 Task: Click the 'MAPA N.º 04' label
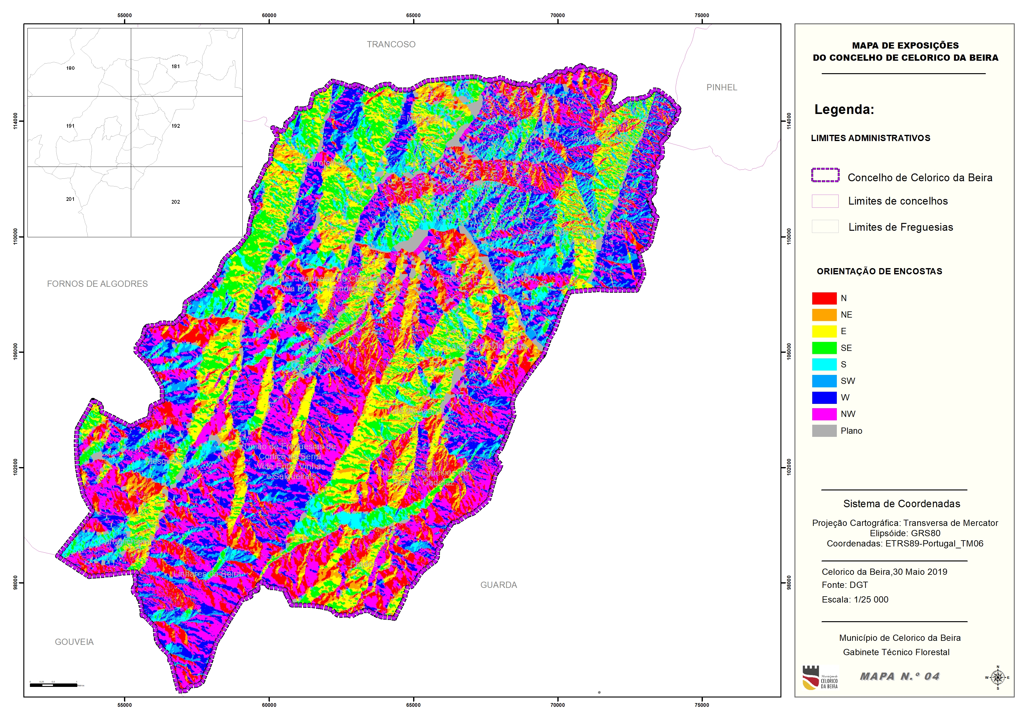click(x=899, y=676)
